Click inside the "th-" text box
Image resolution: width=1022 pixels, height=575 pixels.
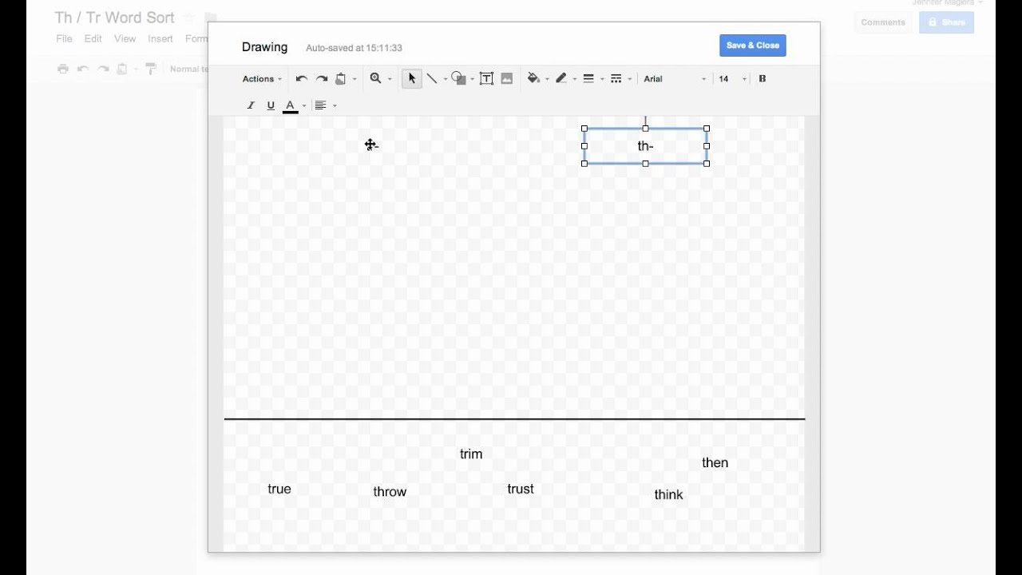click(x=645, y=146)
